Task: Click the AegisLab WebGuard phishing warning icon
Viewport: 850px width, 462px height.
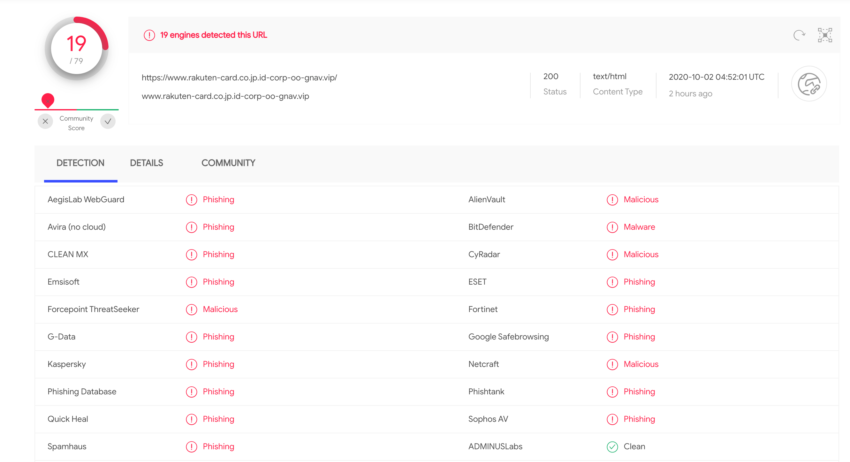Action: point(191,200)
